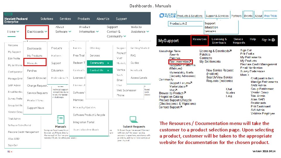Viewport: 281px width, 158px height.
Task: Open Products in HPE top bar
Action: 84,19
